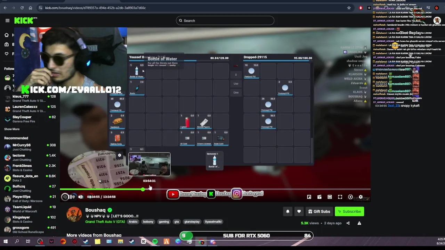Viewport: 445px width, 250px height.
Task: Open the Following heart icon in the sidebar
Action: click(x=7, y=54)
